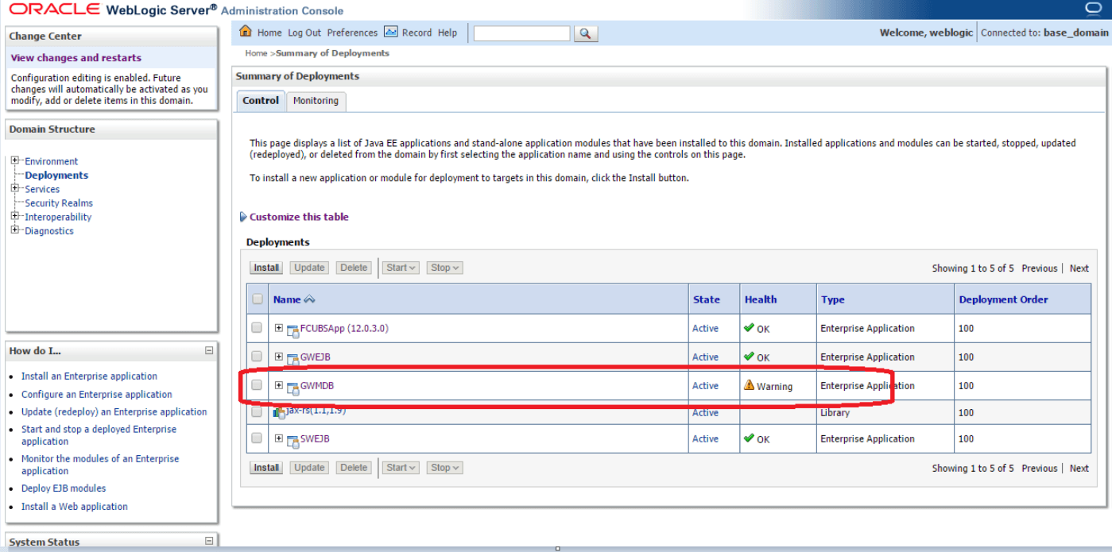Open the top Start dropdown button
Viewport: 1112px width, 552px height.
point(401,268)
